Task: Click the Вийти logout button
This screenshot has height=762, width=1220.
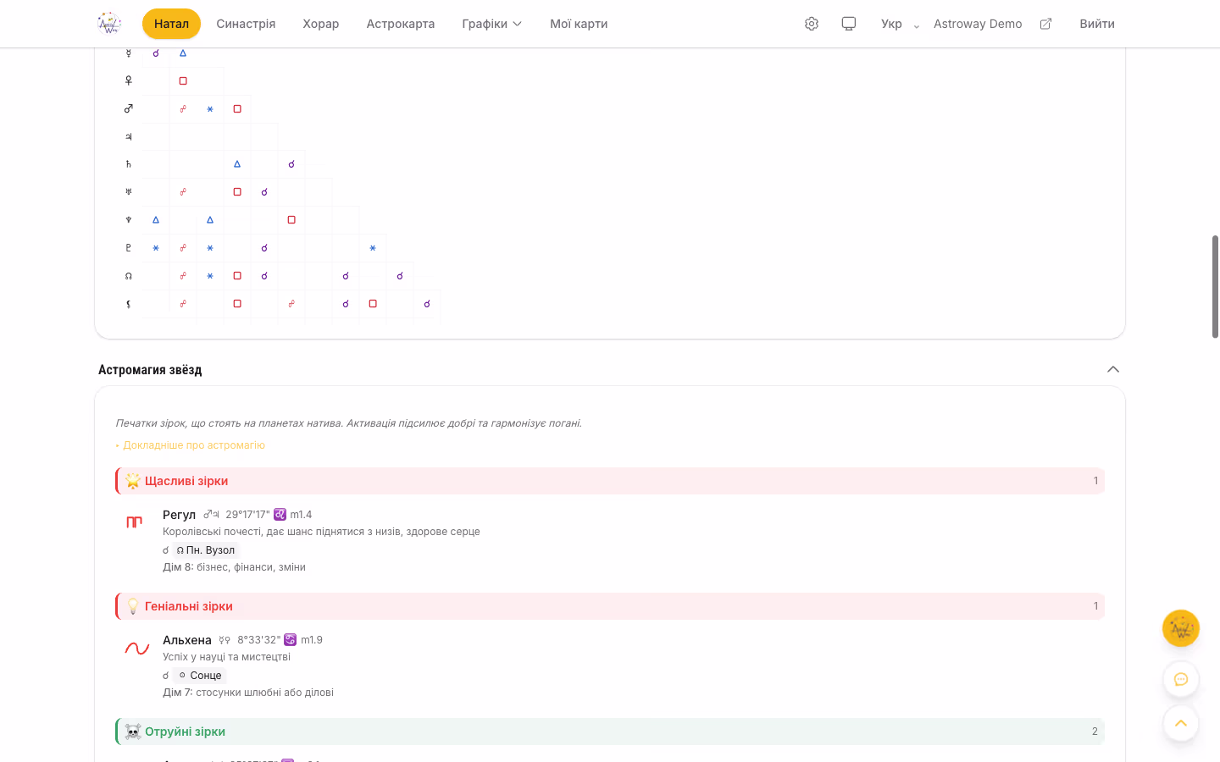Action: [1096, 24]
